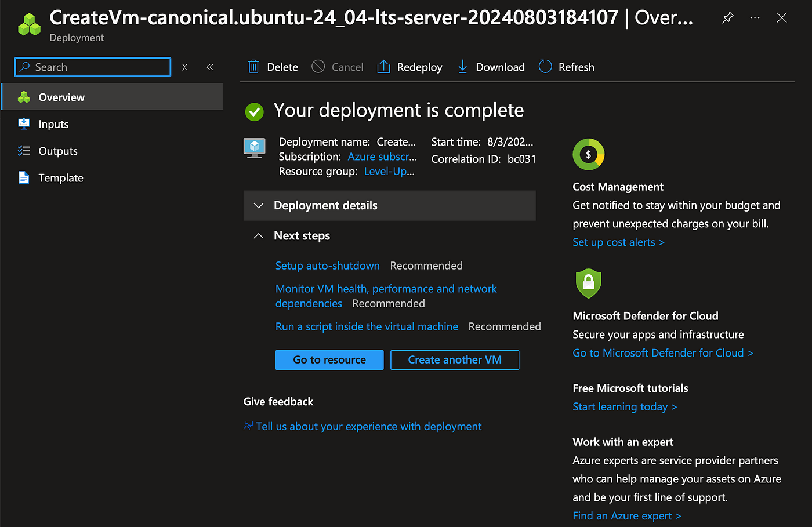
Task: Click the Deployment name value Create...
Action: 397,141
